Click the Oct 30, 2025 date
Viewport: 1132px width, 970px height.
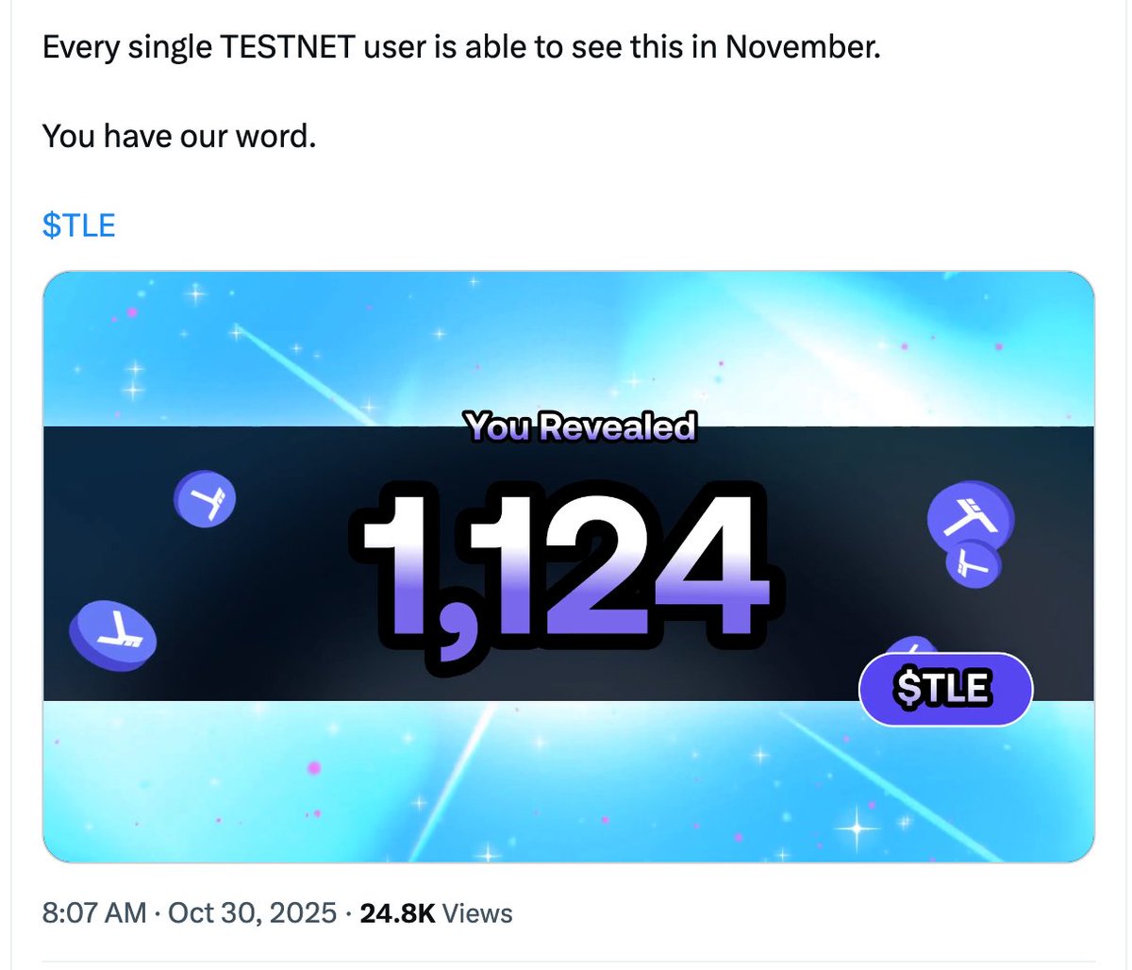252,913
